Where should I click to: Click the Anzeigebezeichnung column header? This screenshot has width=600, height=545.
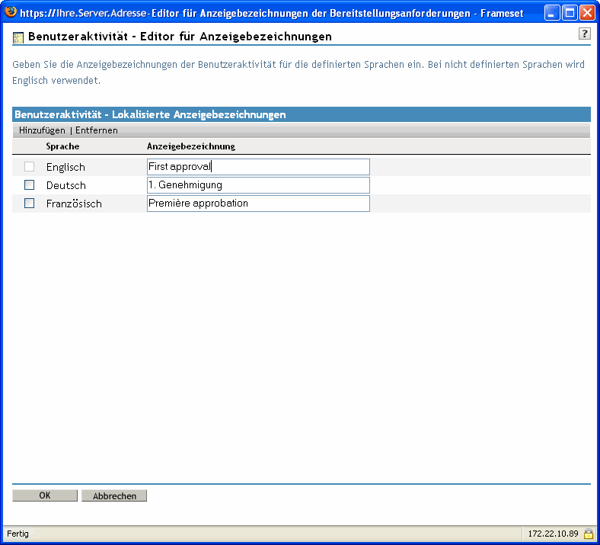click(191, 146)
